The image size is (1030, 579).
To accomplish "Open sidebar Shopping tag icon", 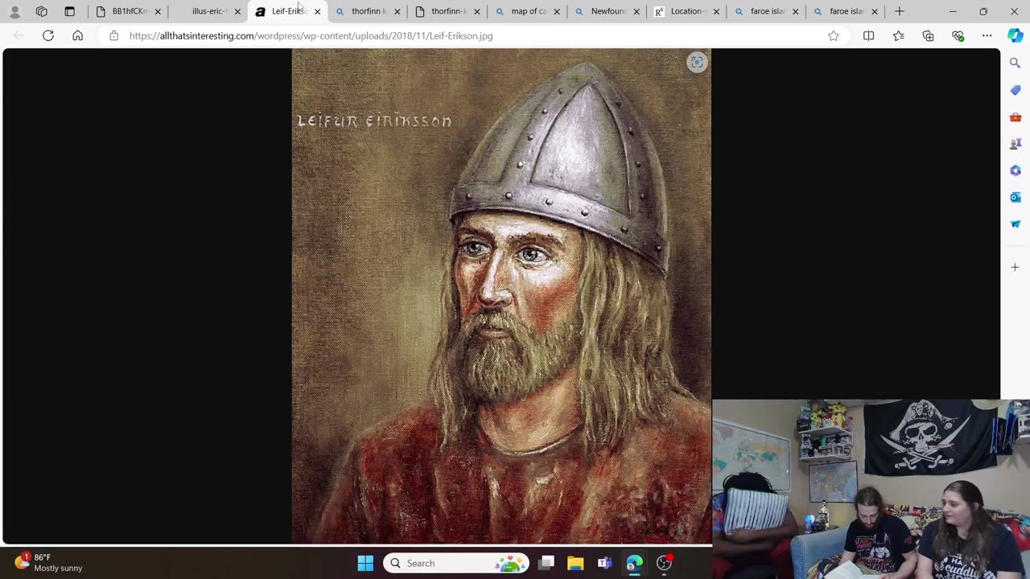I will point(1015,90).
